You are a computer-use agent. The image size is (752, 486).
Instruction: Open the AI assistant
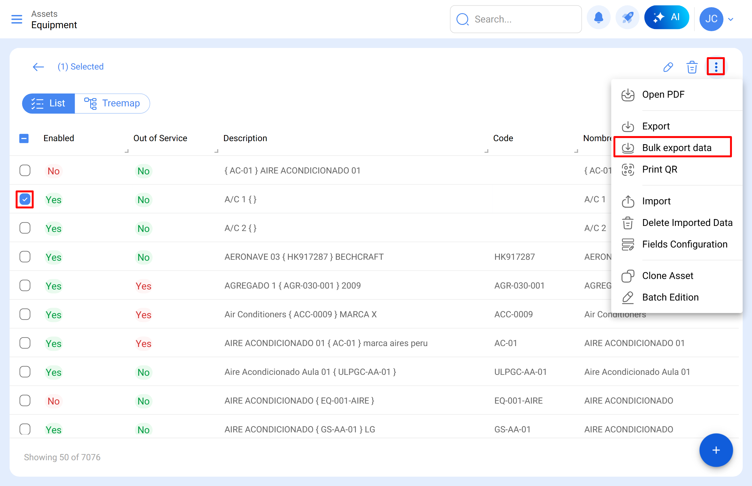coord(667,17)
